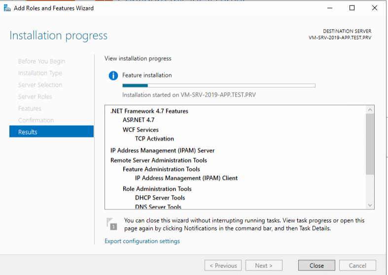Select the ASP.NET 4.7 row
This screenshot has height=275, width=388.
[139, 120]
